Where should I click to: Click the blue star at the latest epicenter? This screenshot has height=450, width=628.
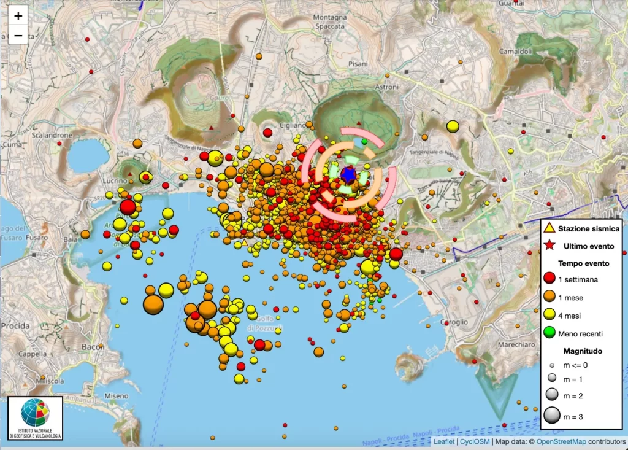(x=348, y=175)
